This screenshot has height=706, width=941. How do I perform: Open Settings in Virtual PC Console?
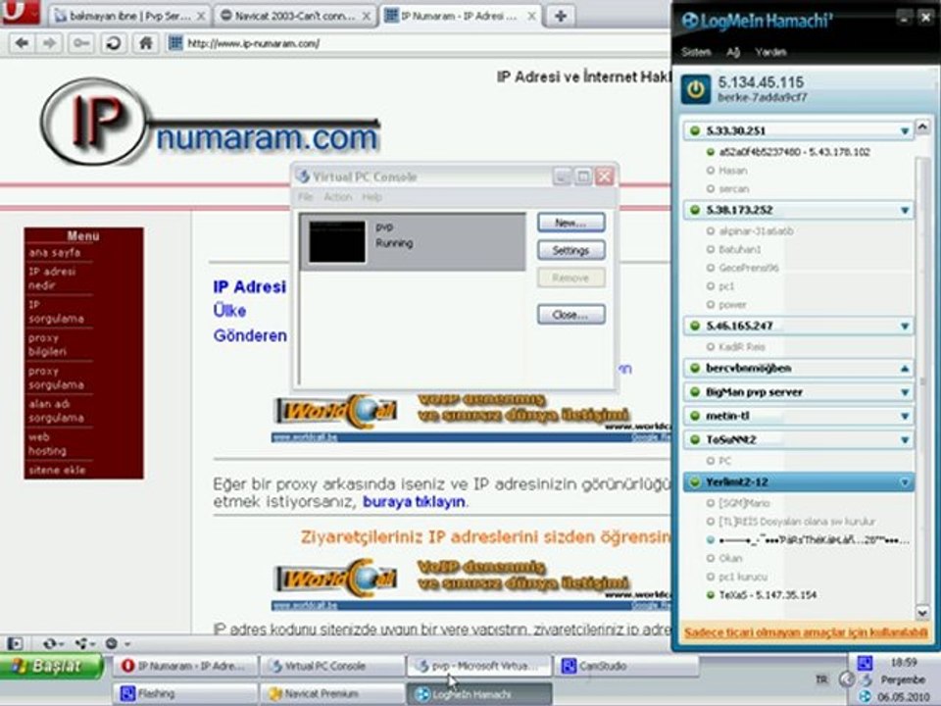[x=570, y=250]
